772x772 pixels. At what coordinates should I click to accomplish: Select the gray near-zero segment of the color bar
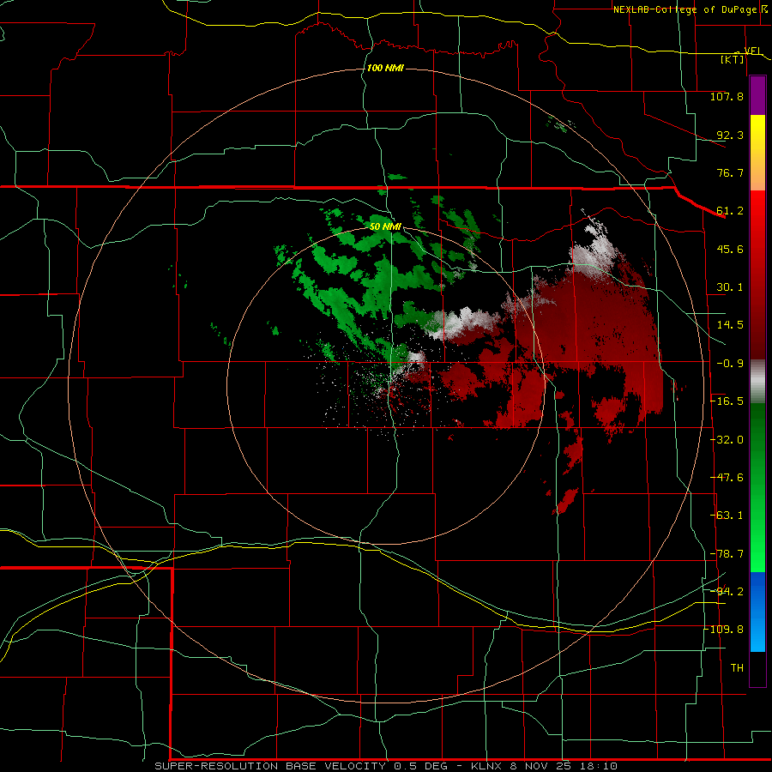(757, 381)
